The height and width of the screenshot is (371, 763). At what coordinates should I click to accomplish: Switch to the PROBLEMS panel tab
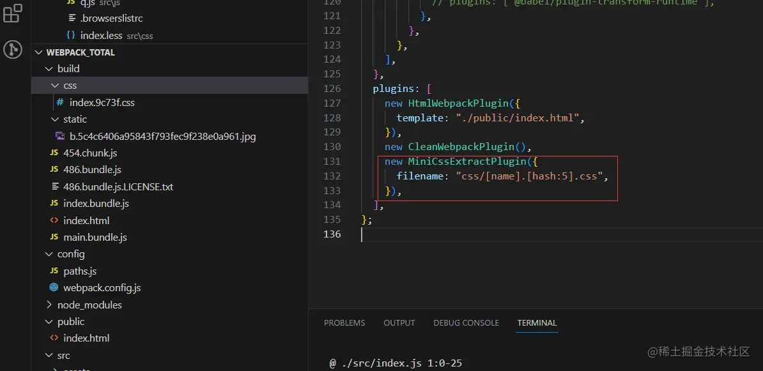(344, 323)
